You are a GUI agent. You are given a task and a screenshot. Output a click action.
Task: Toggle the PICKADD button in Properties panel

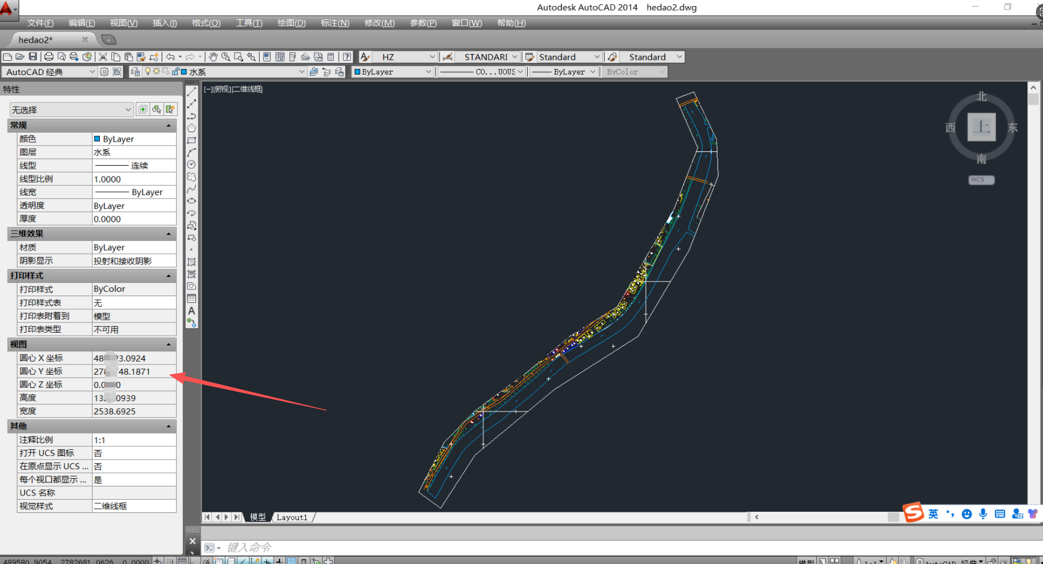click(142, 109)
